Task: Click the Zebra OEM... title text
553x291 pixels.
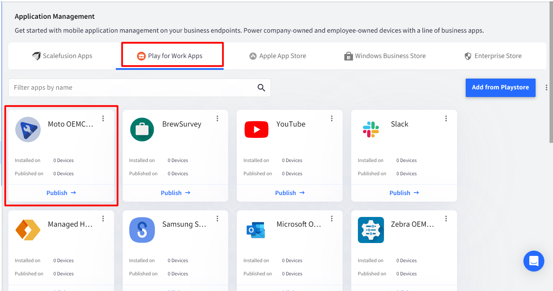Action: point(412,224)
